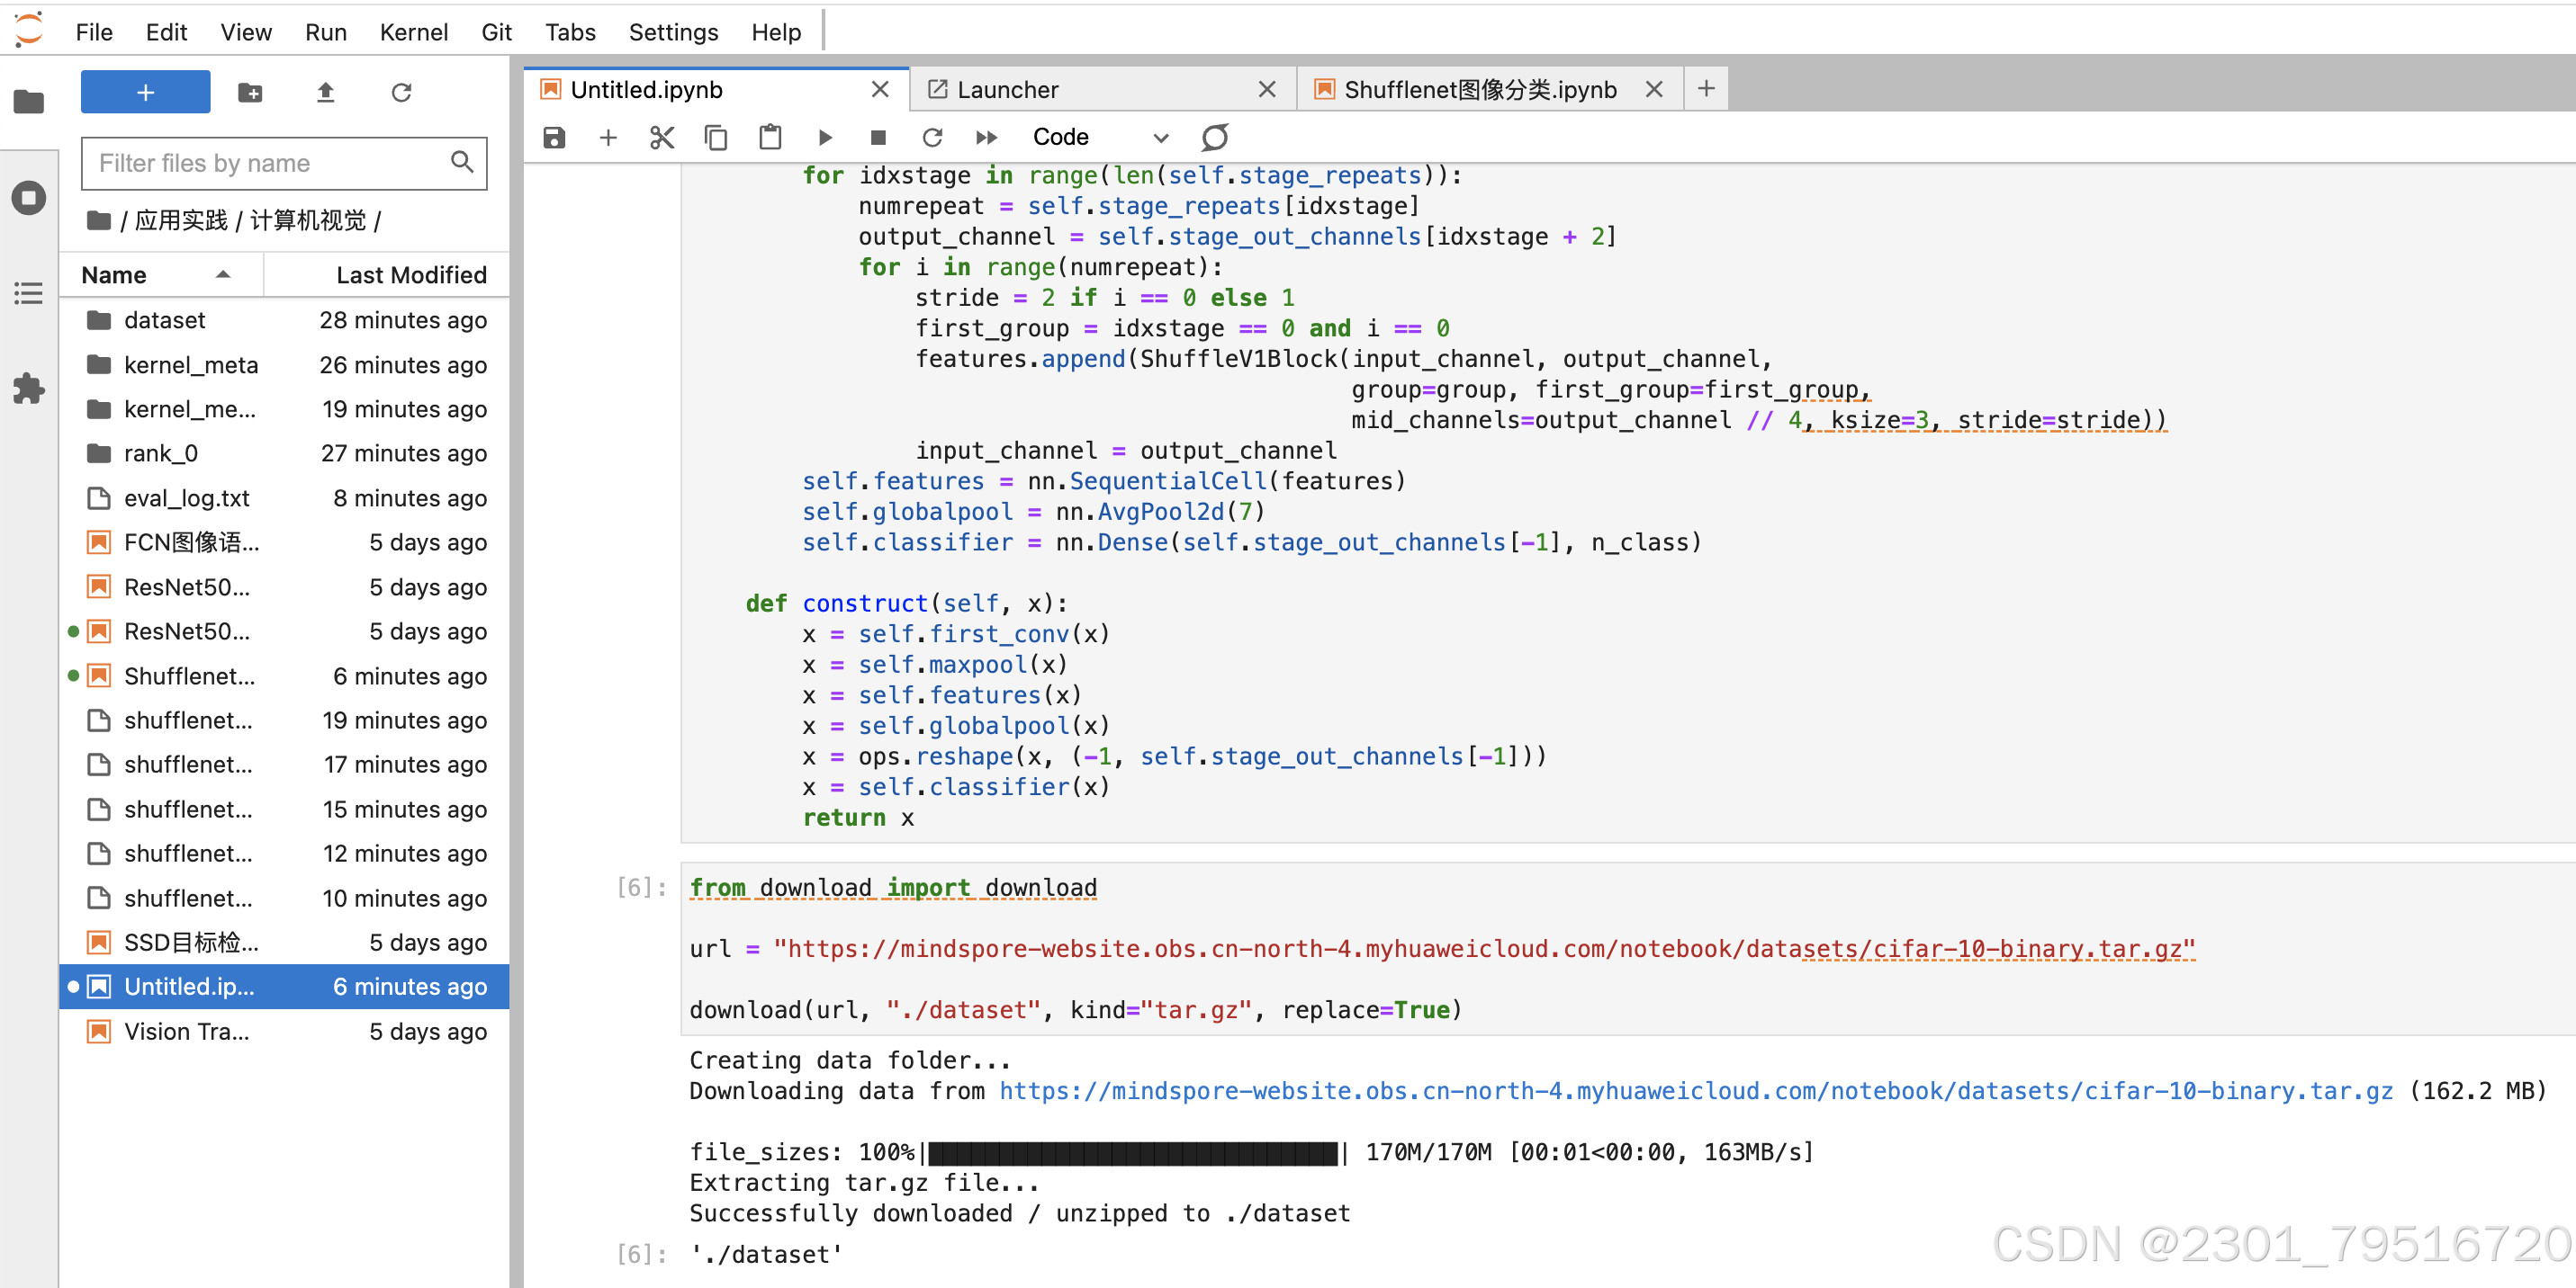Show the Table of Contents sidebar panel

(x=29, y=293)
